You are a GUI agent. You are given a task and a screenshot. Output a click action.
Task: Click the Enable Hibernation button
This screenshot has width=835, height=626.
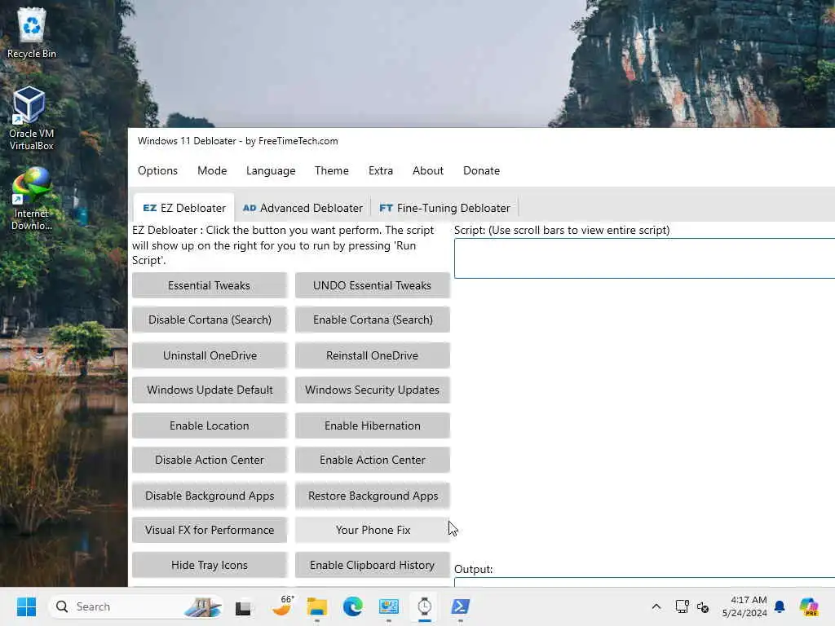tap(372, 425)
